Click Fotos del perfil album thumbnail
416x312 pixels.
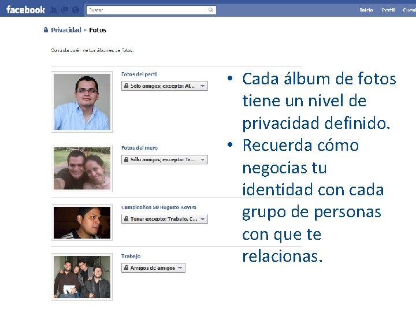pyautogui.click(x=81, y=102)
